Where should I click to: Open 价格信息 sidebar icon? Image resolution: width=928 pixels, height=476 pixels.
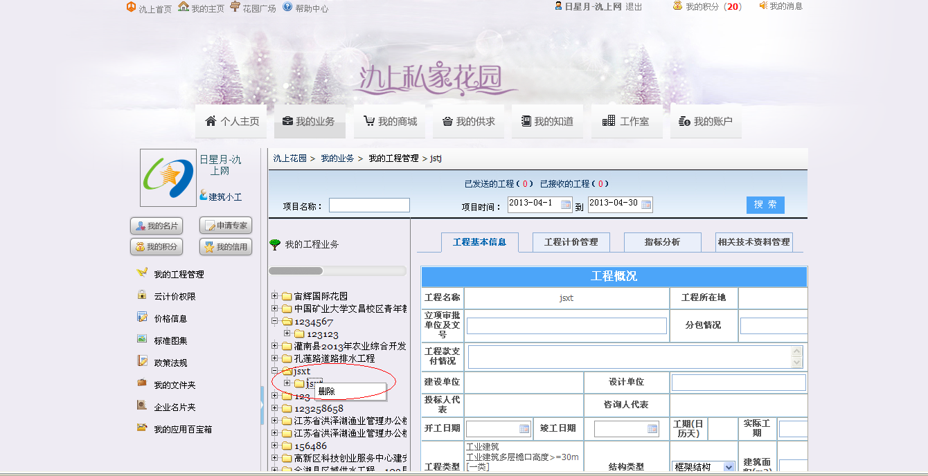[x=142, y=317]
